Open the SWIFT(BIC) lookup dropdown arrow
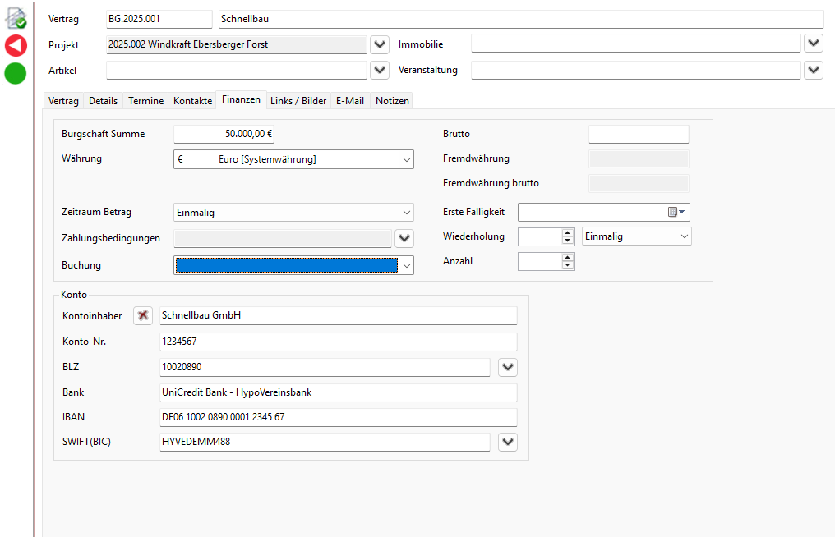 point(508,442)
